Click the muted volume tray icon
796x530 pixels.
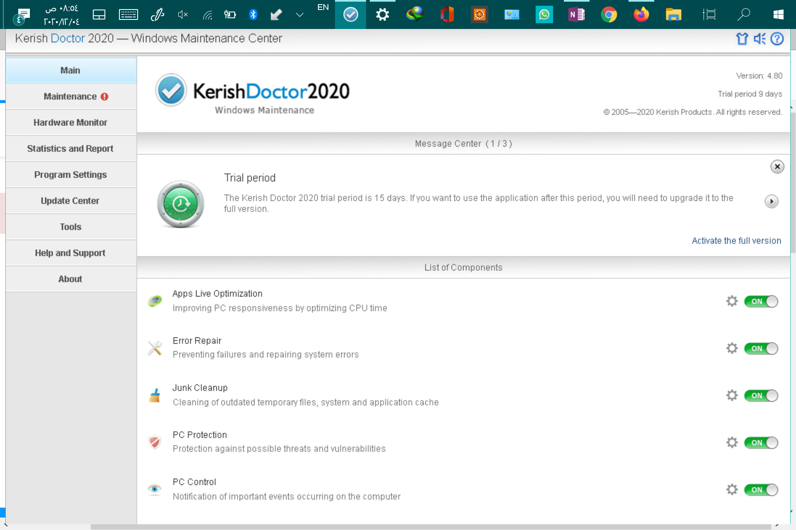(x=183, y=15)
